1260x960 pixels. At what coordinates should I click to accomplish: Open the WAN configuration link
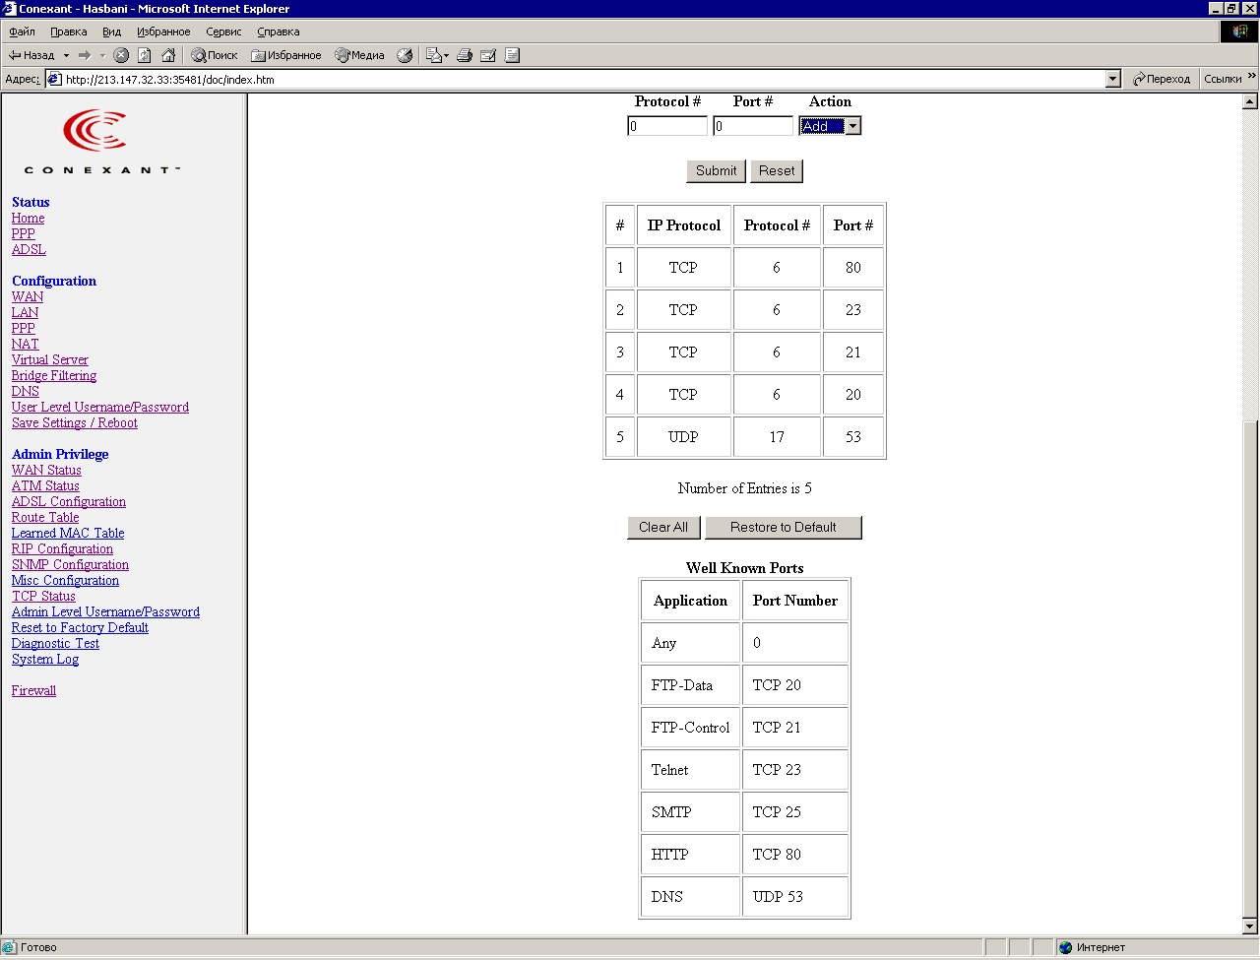coord(28,296)
